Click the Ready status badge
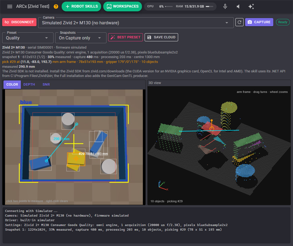293x246 pixels. 283,22
